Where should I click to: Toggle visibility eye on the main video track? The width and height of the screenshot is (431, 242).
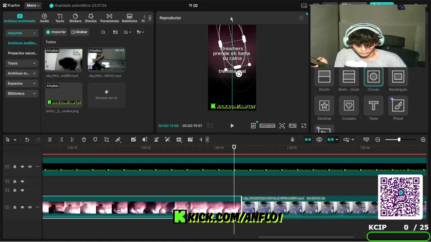click(x=22, y=207)
